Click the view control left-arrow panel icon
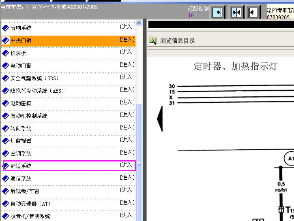 [x=253, y=13]
